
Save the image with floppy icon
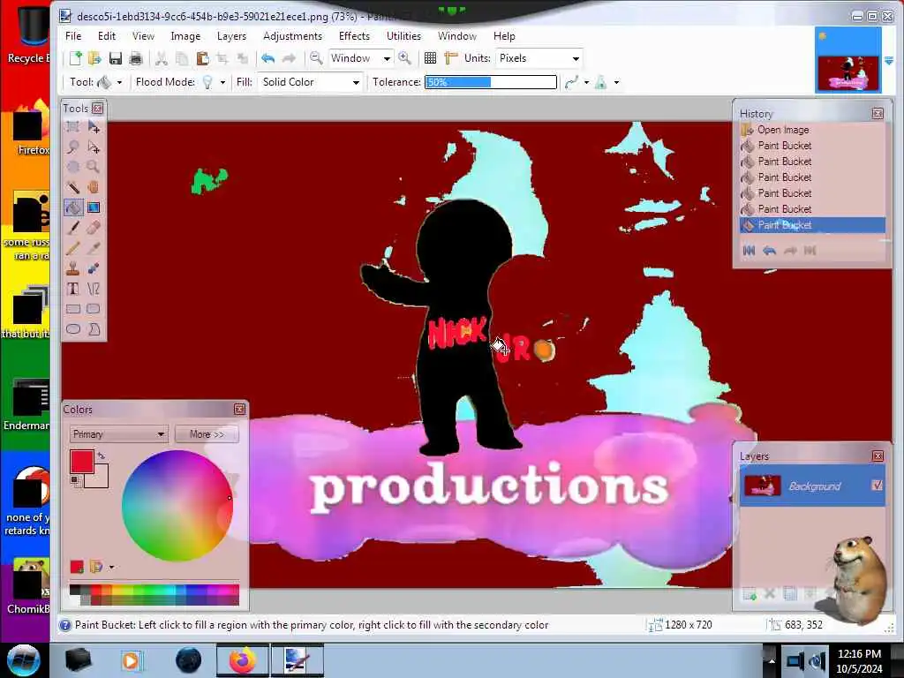click(116, 58)
